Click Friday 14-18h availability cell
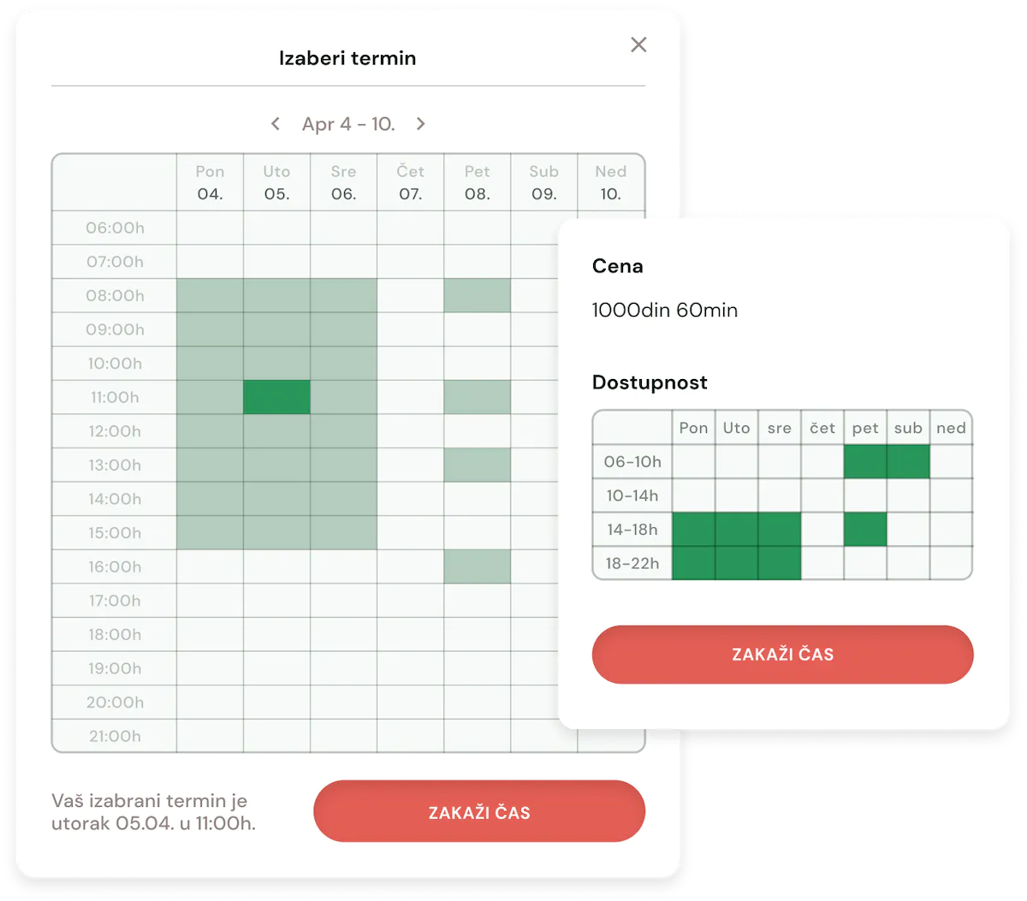Screen dimensions: 1027x901 865,529
